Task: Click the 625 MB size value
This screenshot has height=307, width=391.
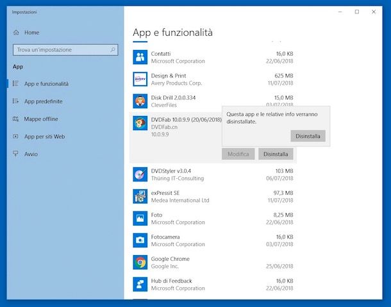Action: [x=284, y=76]
